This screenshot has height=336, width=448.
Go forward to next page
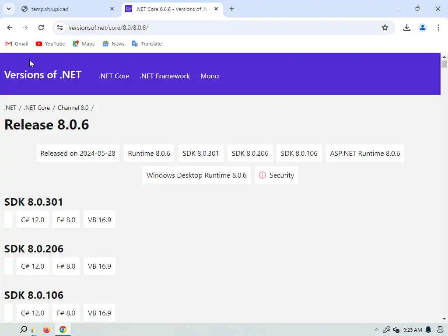click(25, 28)
